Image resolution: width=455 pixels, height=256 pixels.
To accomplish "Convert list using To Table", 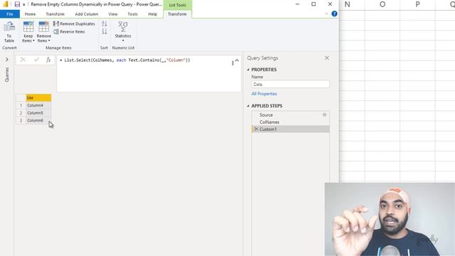I will coord(9,32).
